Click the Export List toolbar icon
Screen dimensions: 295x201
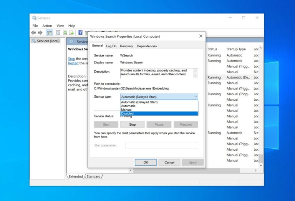(71, 33)
